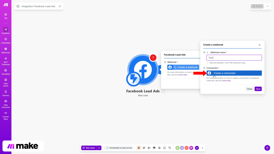This screenshot has width=274, height=154.
Task: Go back with the arrow beside scenario name
Action: click(18, 6)
